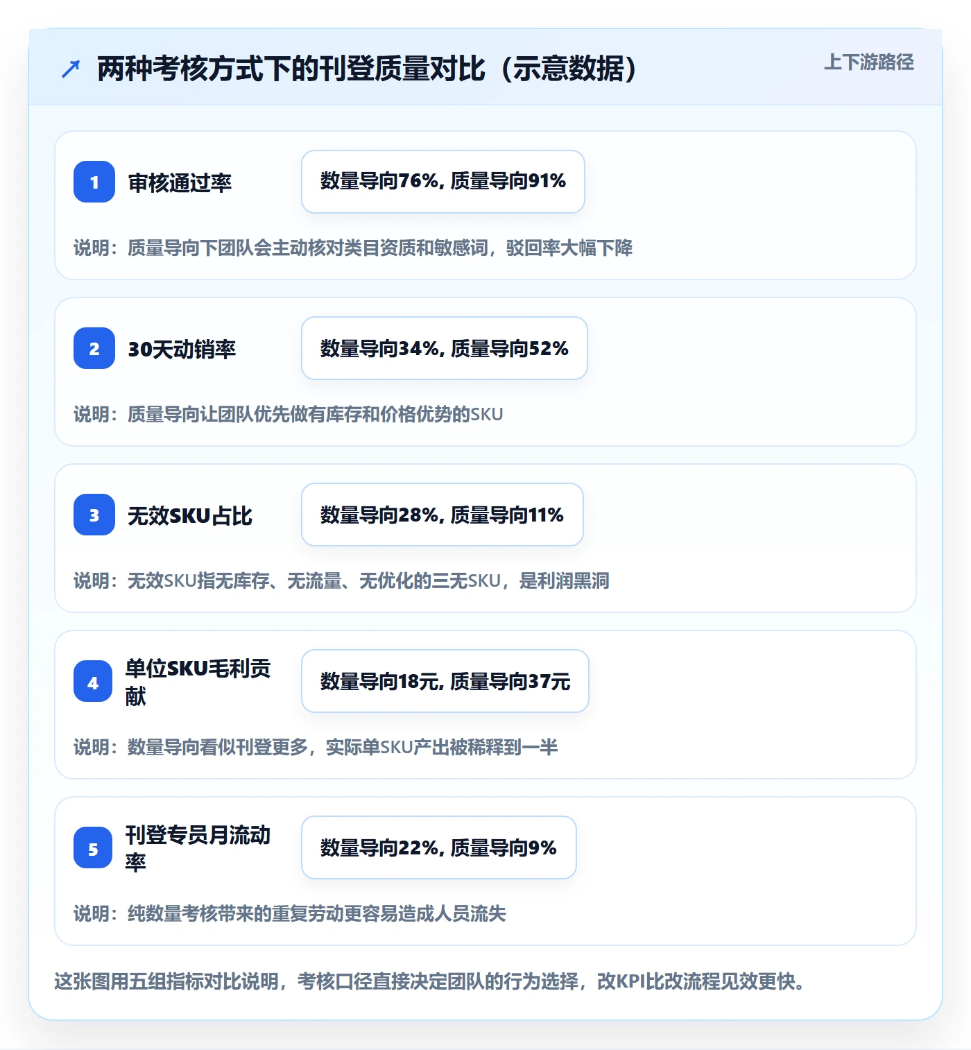Open the 上下游路径 link
Screen dimensions: 971x1050
[868, 62]
